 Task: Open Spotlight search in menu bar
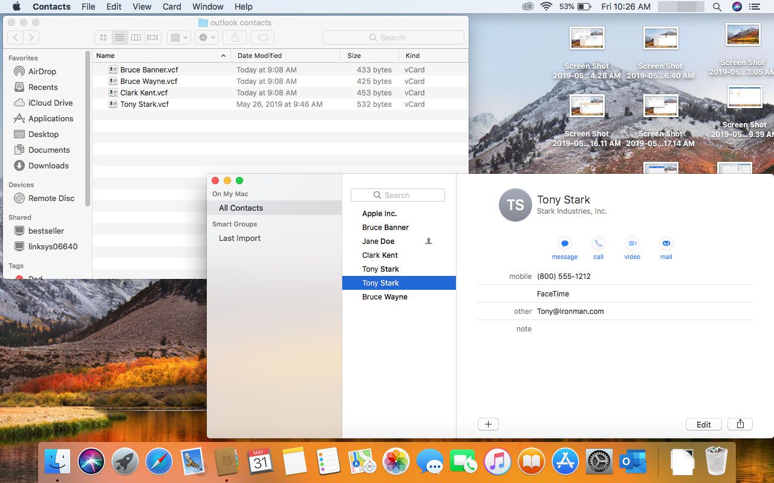(717, 7)
